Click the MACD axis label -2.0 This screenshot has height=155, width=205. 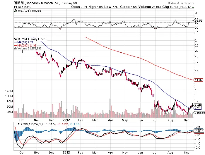(x=197, y=148)
